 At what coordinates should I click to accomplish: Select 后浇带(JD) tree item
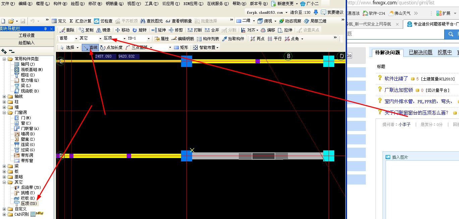point(31,188)
